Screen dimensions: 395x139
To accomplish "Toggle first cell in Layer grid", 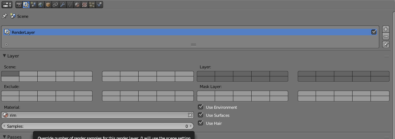I will point(206,74).
